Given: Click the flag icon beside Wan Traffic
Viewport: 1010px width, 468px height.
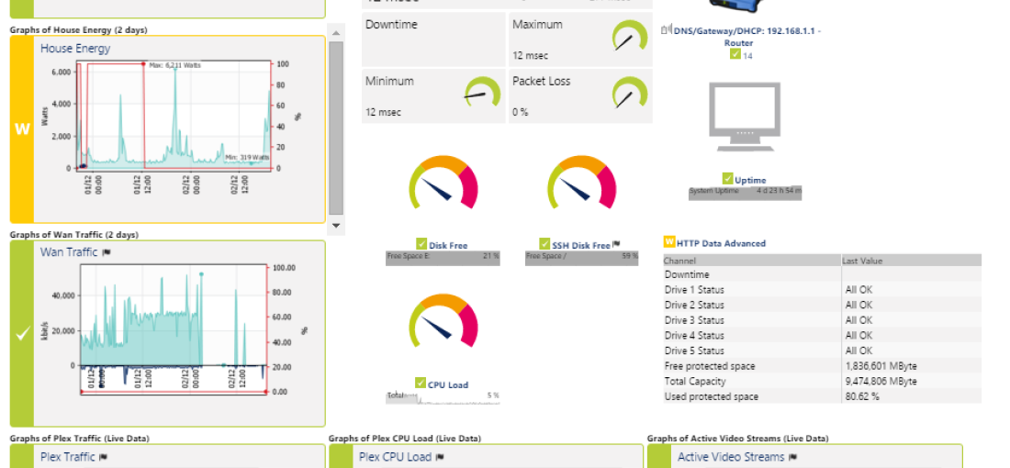Looking at the screenshot, I should [107, 252].
